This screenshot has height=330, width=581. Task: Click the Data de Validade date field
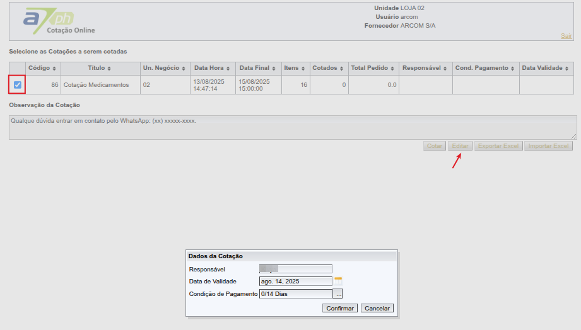click(295, 282)
